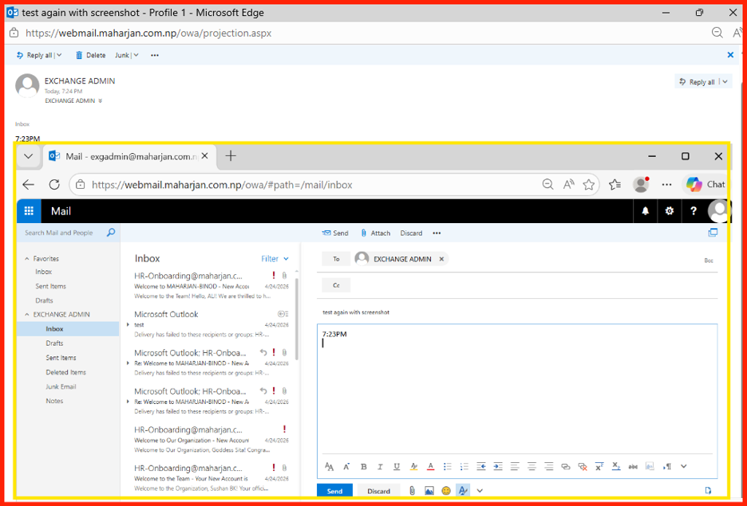Click the blue Send button
The width and height of the screenshot is (747, 506).
coord(335,491)
